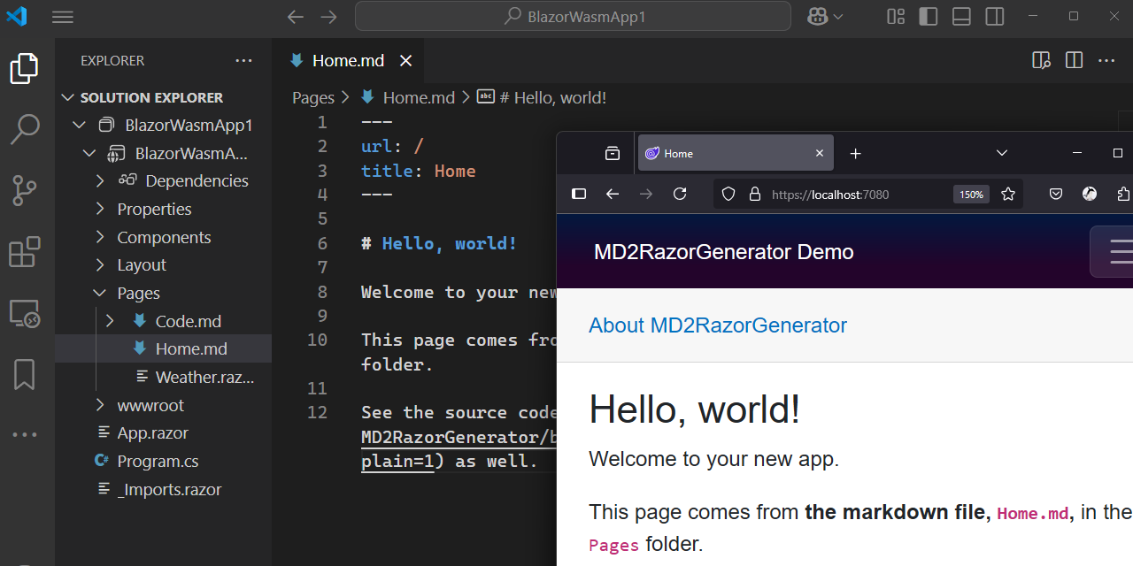Screen dimensions: 1133x566
Task: Reload the current page in Firefox
Action: tap(680, 195)
